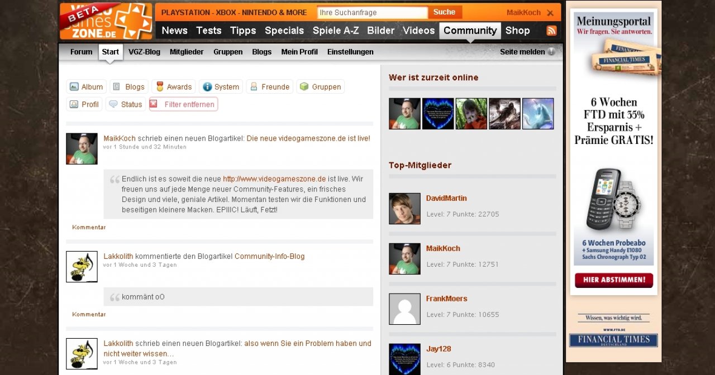The height and width of the screenshot is (375, 715).
Task: Click DavidMartin's avatar in Top-Mitglieder
Action: [x=404, y=209]
